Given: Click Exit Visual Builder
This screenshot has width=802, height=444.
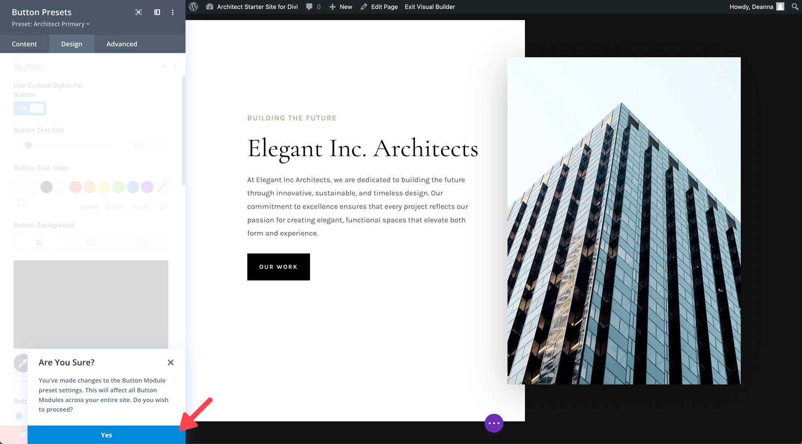Looking at the screenshot, I should coord(429,7).
